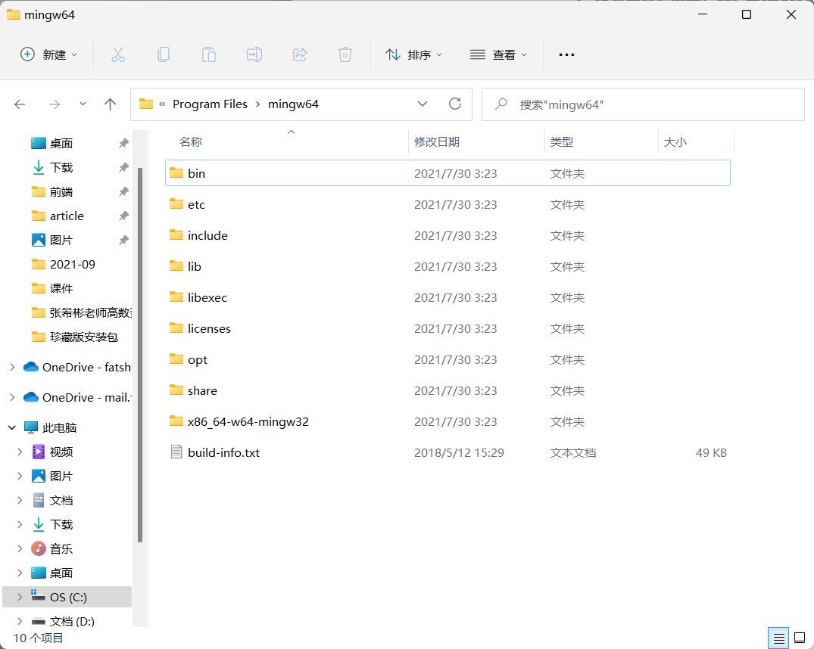Click the Copy icon in toolbar

[164, 54]
